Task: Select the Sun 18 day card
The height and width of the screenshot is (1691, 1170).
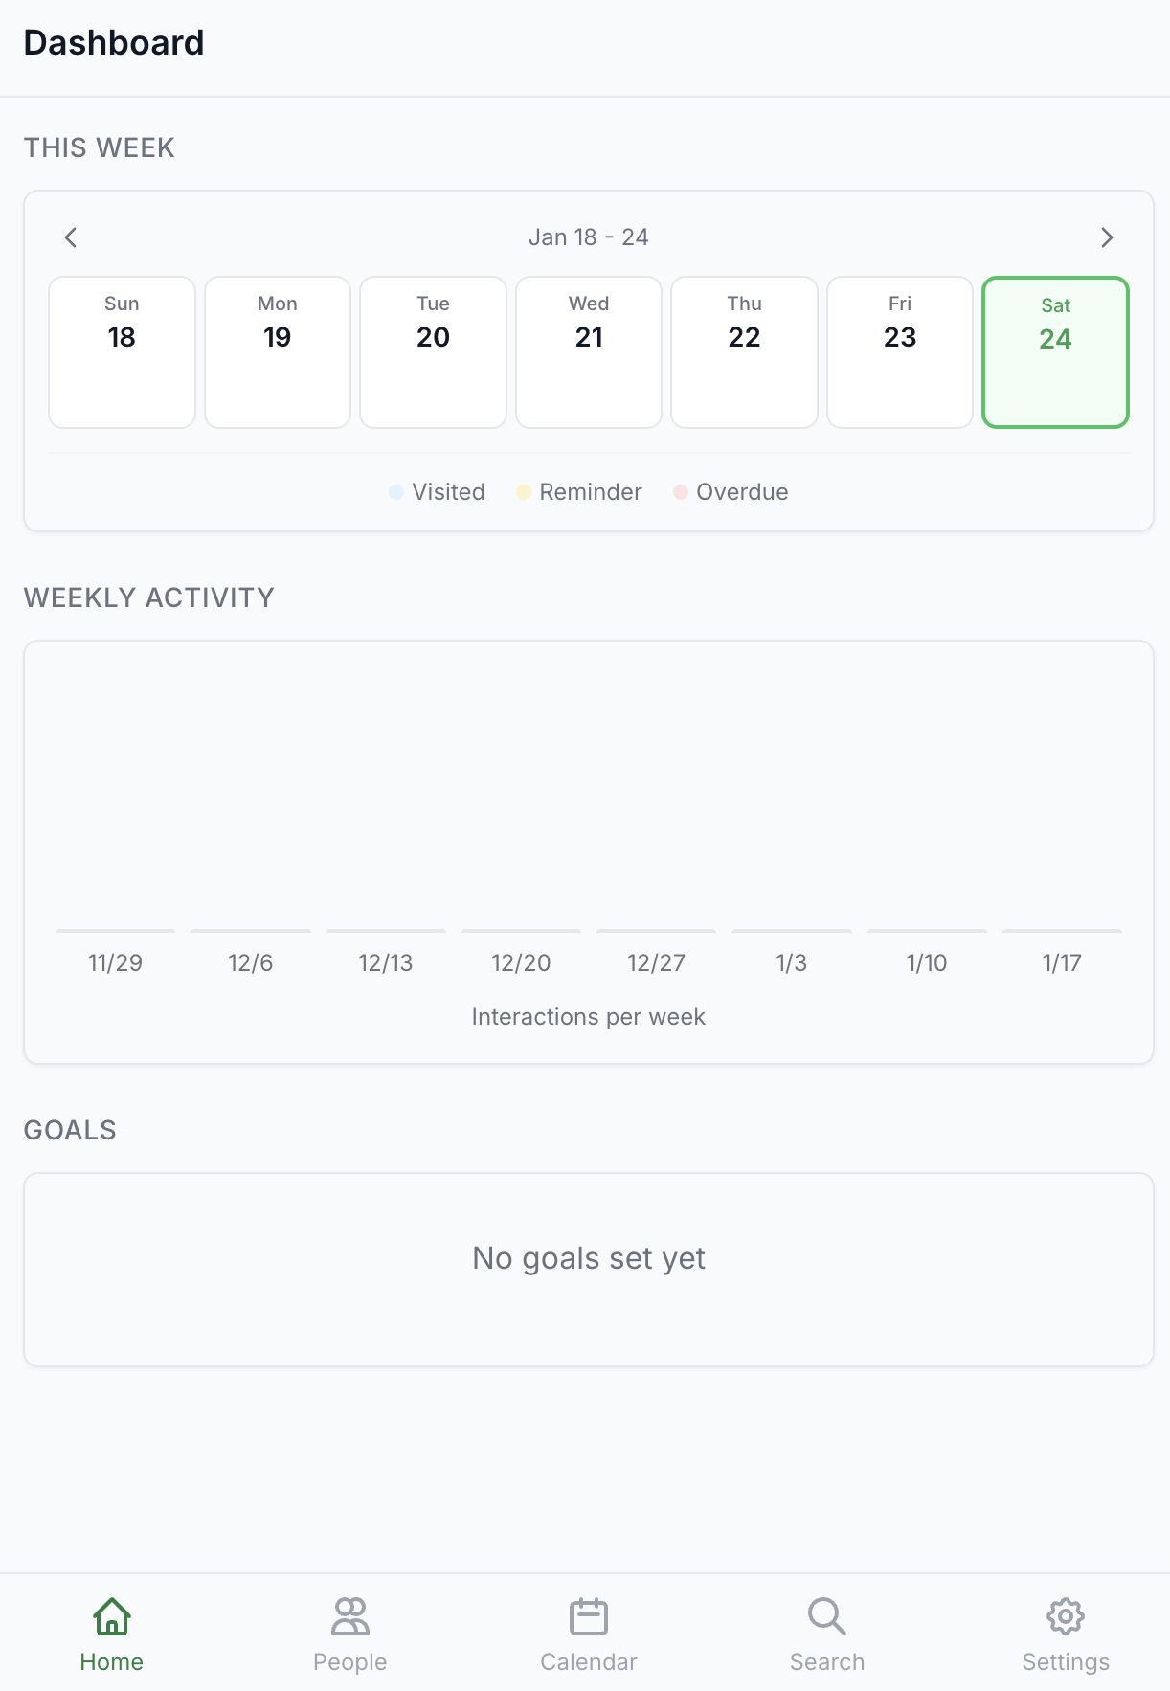Action: pos(122,351)
